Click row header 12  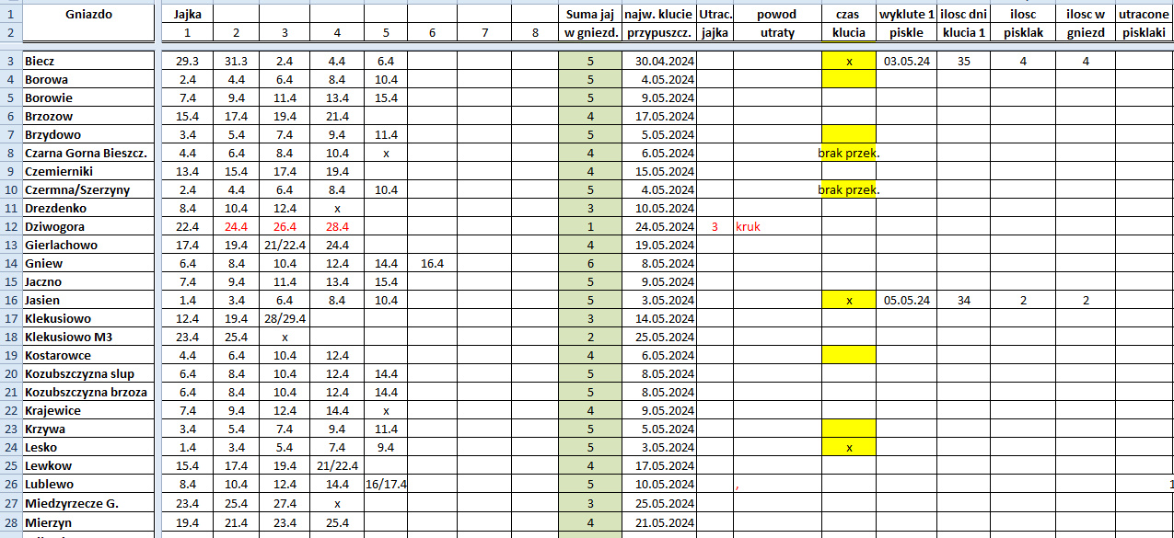[10, 226]
